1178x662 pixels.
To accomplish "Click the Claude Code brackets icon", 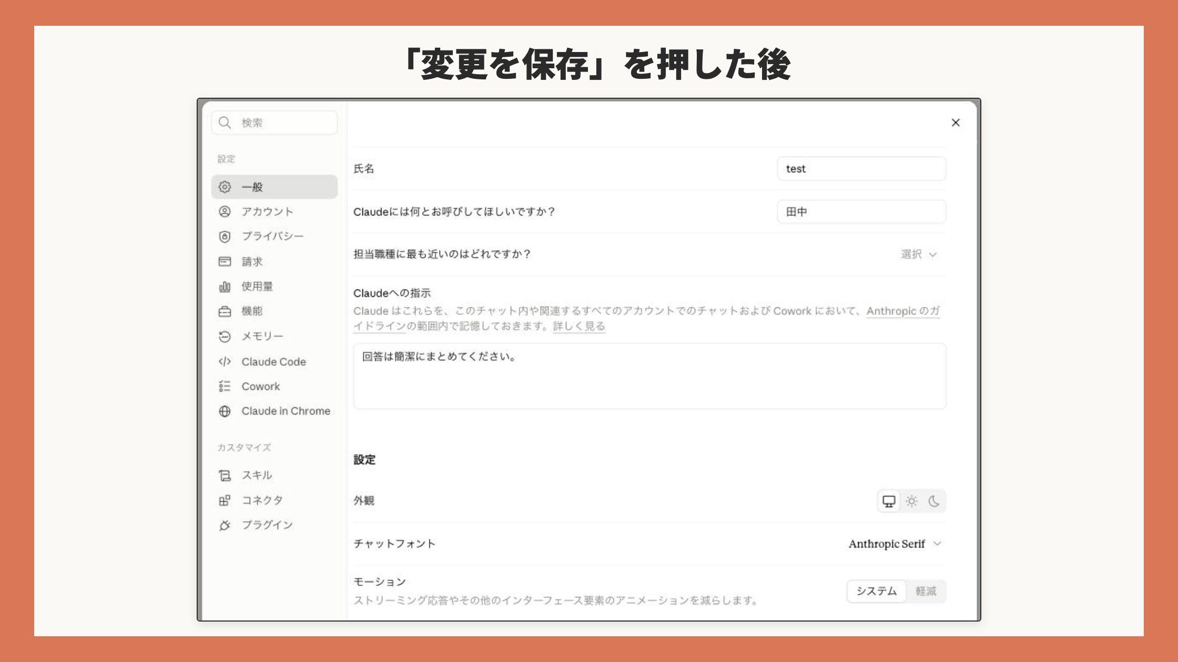I will click(x=225, y=361).
